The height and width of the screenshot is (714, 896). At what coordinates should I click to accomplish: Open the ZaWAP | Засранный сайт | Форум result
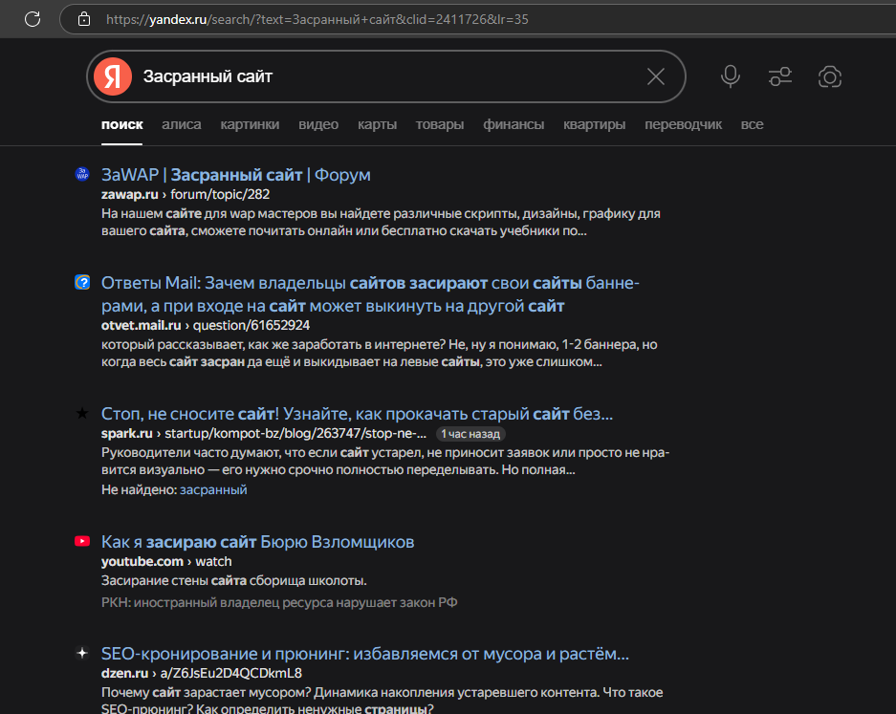pyautogui.click(x=236, y=175)
